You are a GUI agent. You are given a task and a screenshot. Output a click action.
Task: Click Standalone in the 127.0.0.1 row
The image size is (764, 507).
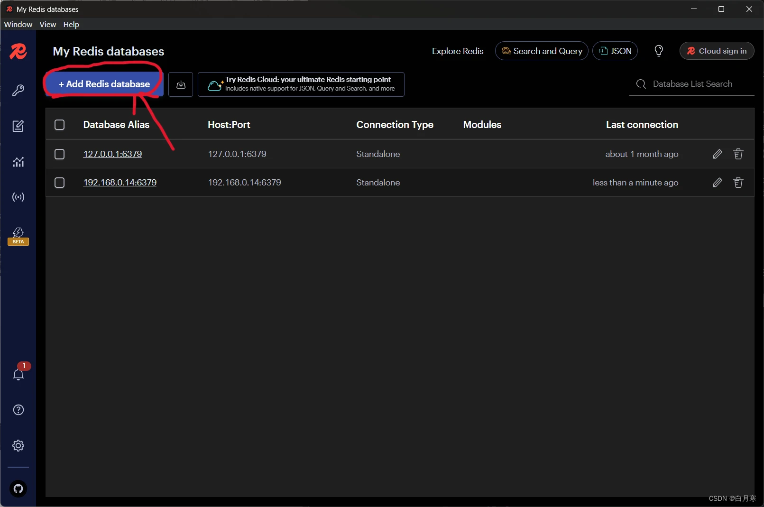click(x=378, y=154)
